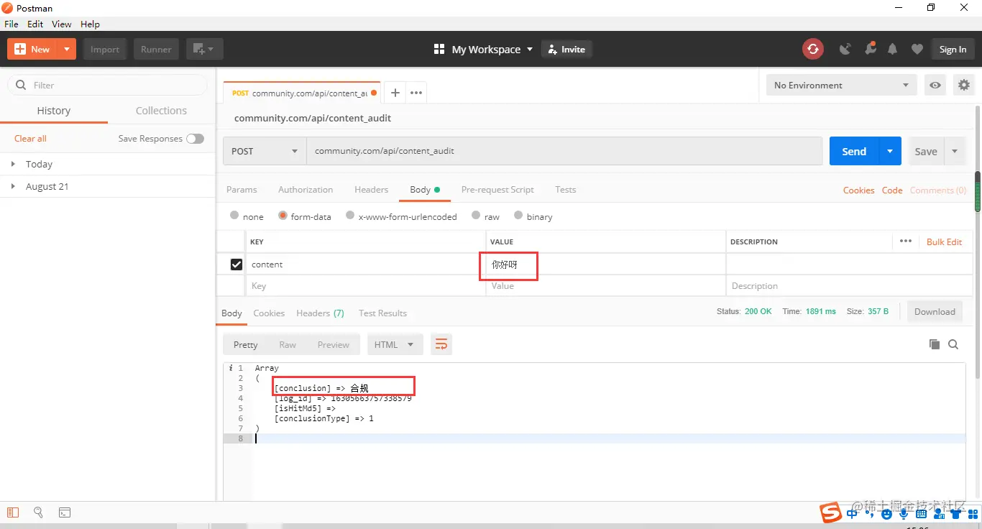Open the File menu
This screenshot has width=982, height=529.
[x=12, y=24]
